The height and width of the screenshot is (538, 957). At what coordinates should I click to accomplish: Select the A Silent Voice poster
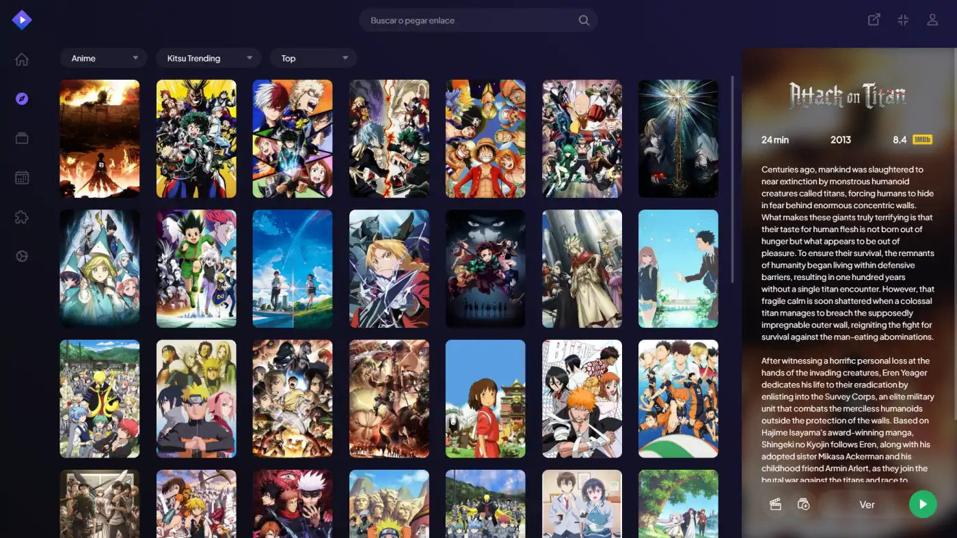678,269
